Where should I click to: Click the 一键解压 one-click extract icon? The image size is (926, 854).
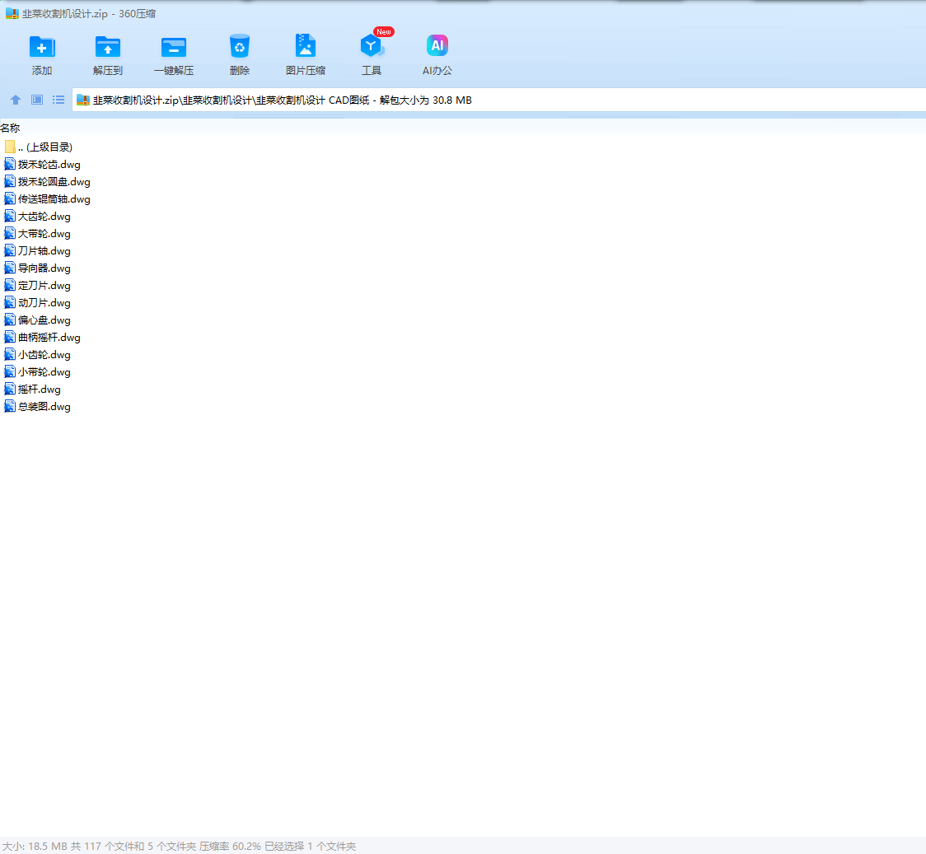pos(174,47)
